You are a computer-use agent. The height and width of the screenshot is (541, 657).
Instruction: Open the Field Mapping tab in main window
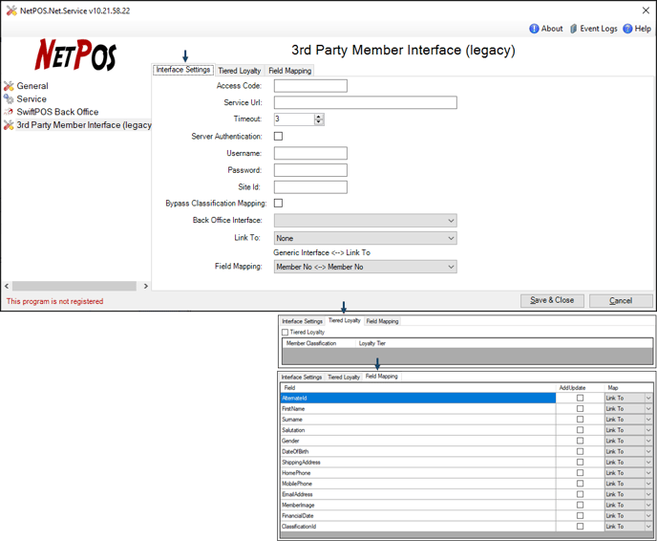tap(289, 71)
